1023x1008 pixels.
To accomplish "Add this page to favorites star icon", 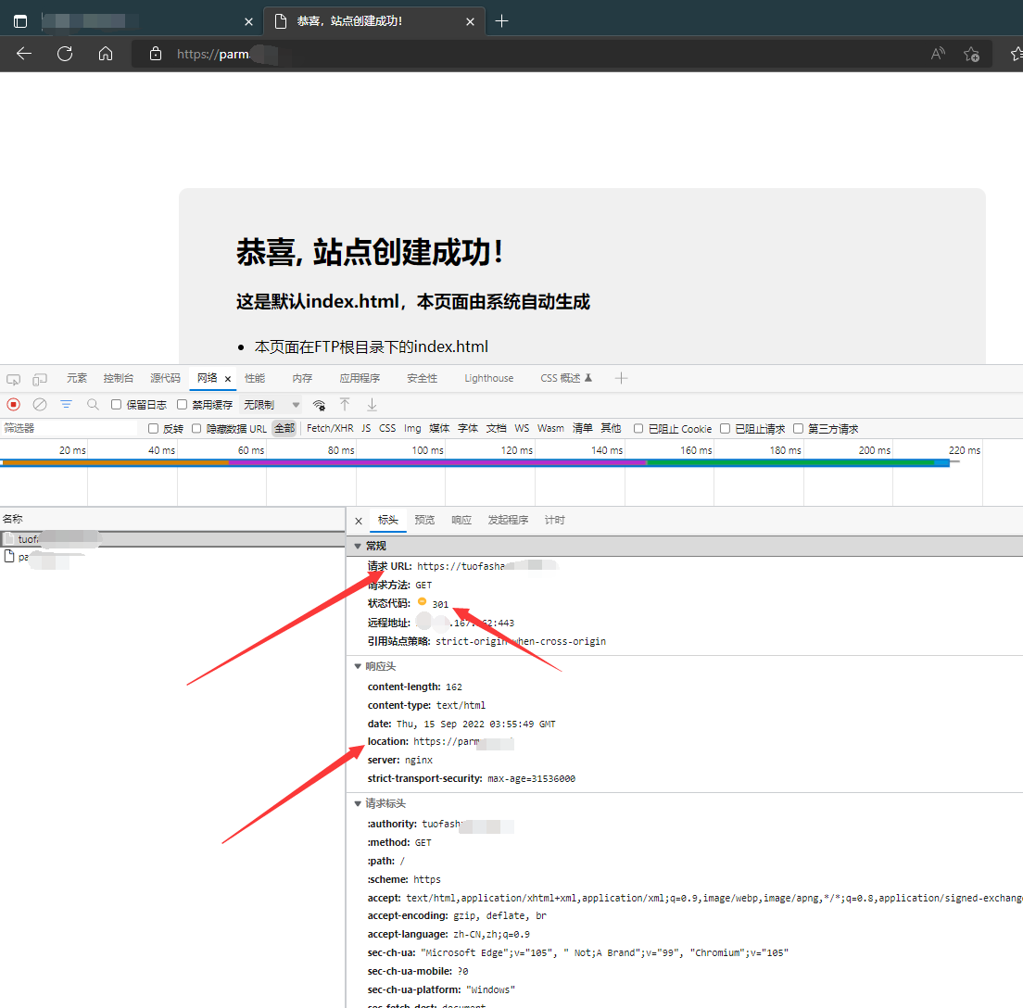I will click(x=971, y=54).
